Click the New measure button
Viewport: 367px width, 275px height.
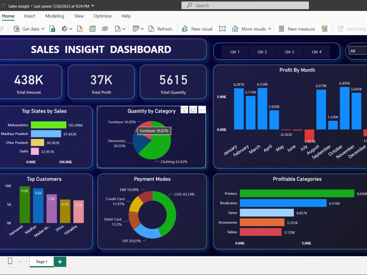[x=297, y=29]
